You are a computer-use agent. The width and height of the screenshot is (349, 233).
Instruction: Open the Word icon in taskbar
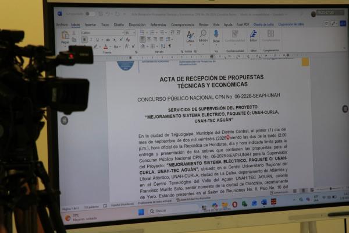pos(263,203)
